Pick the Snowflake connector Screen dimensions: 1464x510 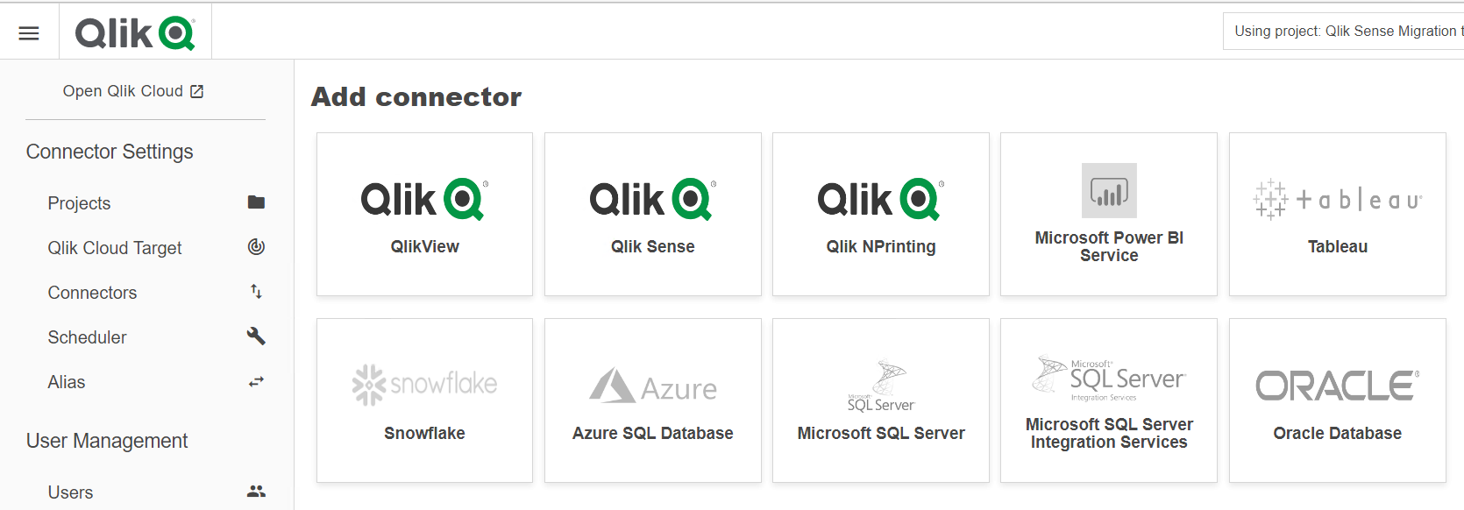pyautogui.click(x=424, y=400)
